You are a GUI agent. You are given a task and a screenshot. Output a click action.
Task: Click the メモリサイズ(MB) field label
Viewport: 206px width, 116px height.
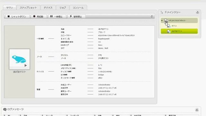pos(68,68)
